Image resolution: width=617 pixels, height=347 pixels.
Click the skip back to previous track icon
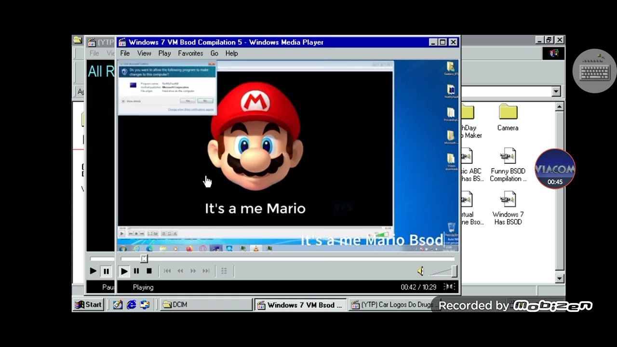[167, 271]
